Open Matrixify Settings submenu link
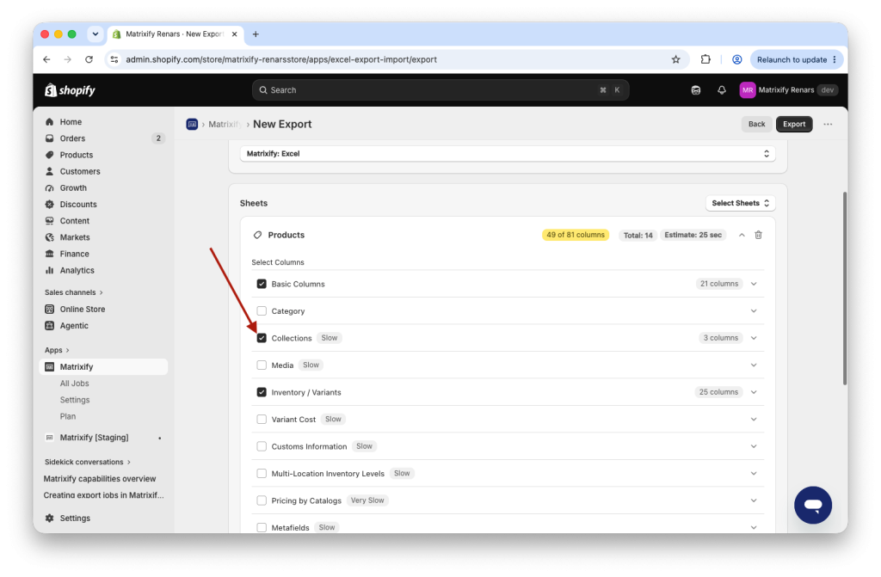The height and width of the screenshot is (577, 881). coord(75,400)
